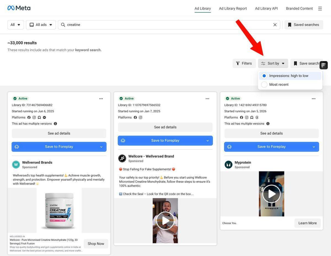Play the Myprotein video ad
Image resolution: width=331 pixels, height=256 pixels.
click(271, 194)
